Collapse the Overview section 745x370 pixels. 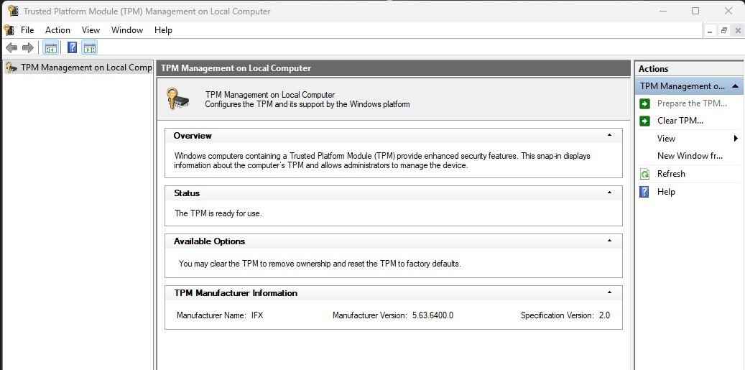[x=610, y=135]
